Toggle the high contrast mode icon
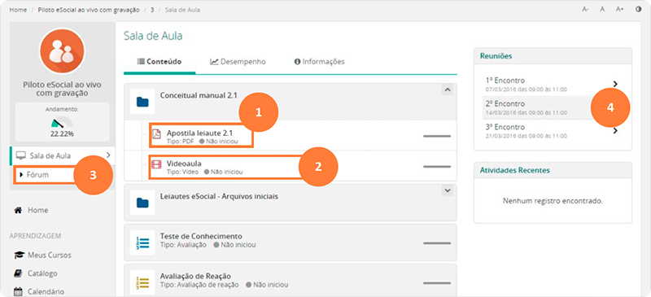This screenshot has height=297, width=651. click(639, 9)
